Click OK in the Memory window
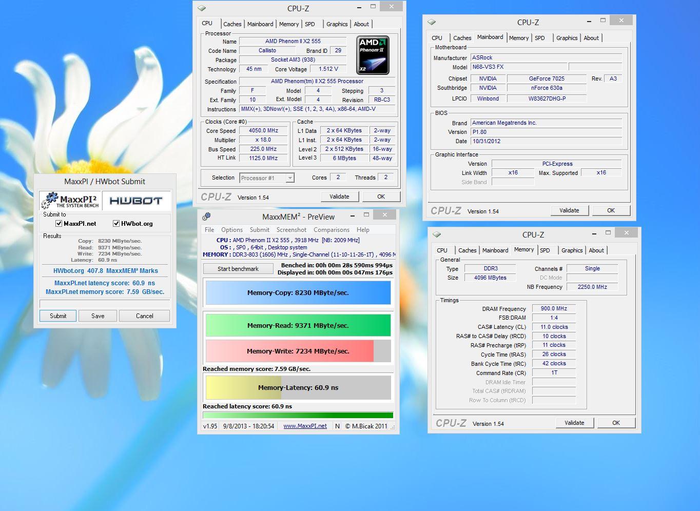 616,423
